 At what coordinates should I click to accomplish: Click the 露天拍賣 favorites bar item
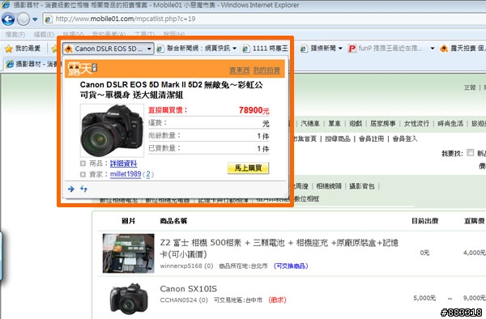tap(463, 49)
